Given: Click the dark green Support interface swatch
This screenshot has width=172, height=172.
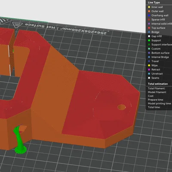Looking at the screenshot, I should (x=149, y=45).
